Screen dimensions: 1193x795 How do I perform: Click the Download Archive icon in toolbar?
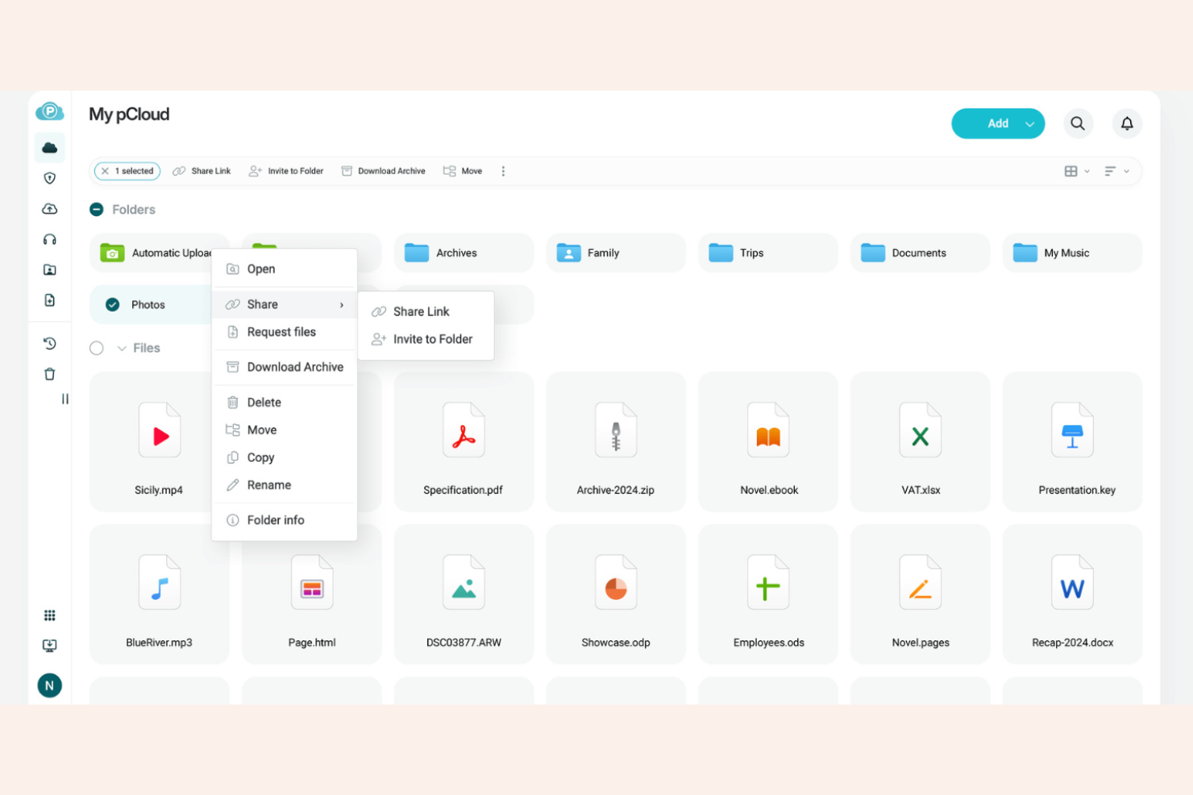pos(347,171)
